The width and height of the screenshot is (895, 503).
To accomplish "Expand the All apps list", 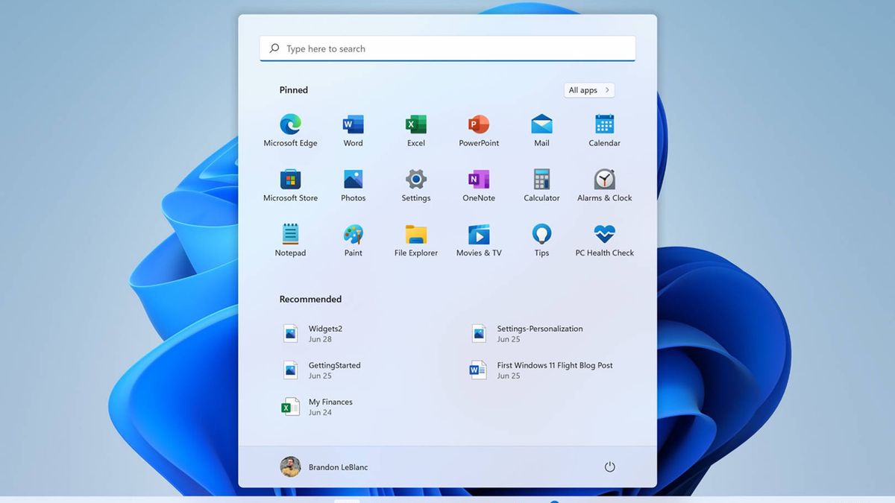I will (x=589, y=90).
